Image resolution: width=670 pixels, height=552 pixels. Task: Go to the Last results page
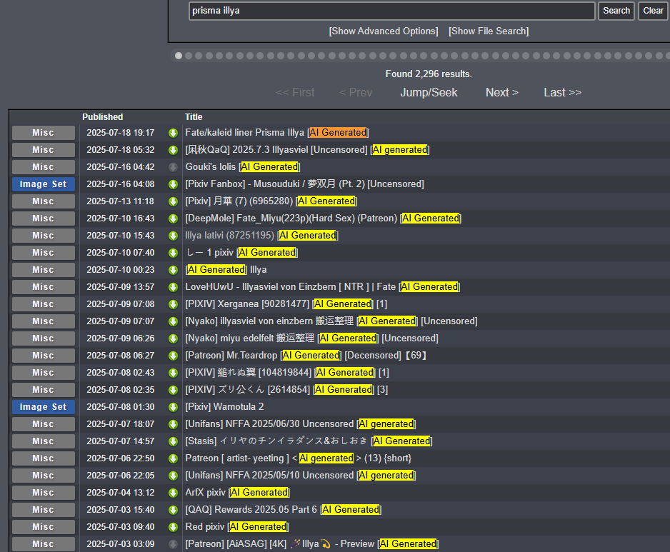[x=562, y=92]
